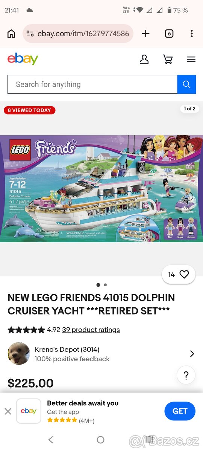Image resolution: width=203 pixels, height=452 pixels.
Task: Add listing to watchlist via heart
Action: [x=179, y=275]
